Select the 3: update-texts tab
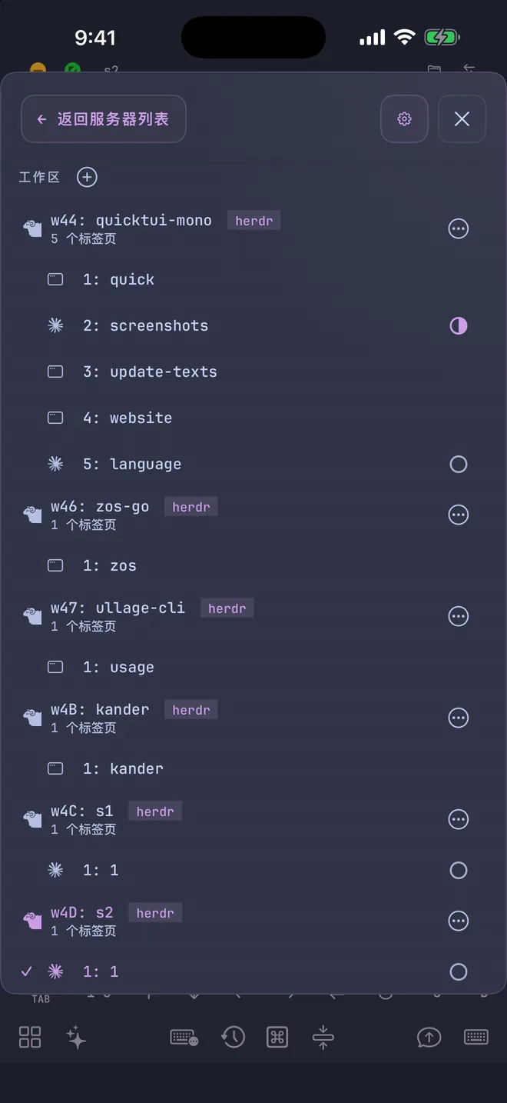507x1103 pixels. tap(253, 372)
